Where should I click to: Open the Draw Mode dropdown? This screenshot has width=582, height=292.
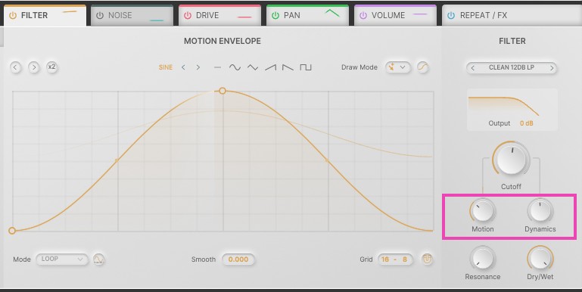398,67
